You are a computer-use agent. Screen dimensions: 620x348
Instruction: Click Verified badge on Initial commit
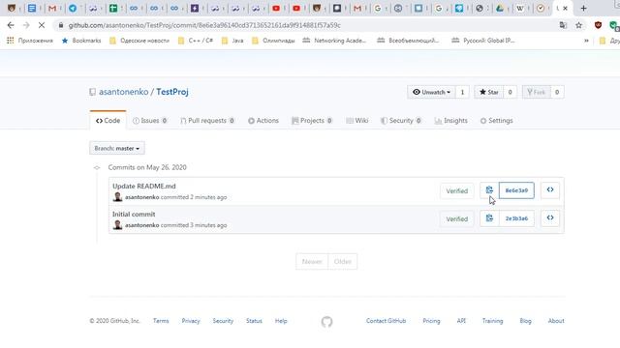456,218
